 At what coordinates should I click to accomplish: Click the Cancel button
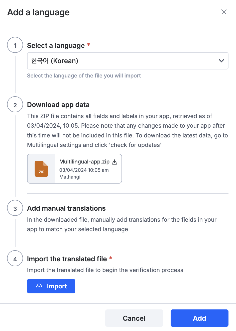(x=134, y=318)
